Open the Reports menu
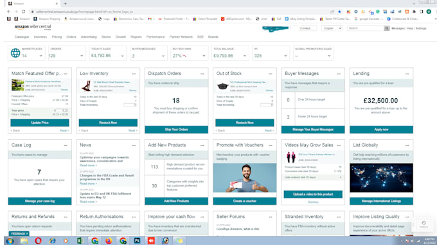Viewport: 437px width, 245px height. tap(136, 37)
